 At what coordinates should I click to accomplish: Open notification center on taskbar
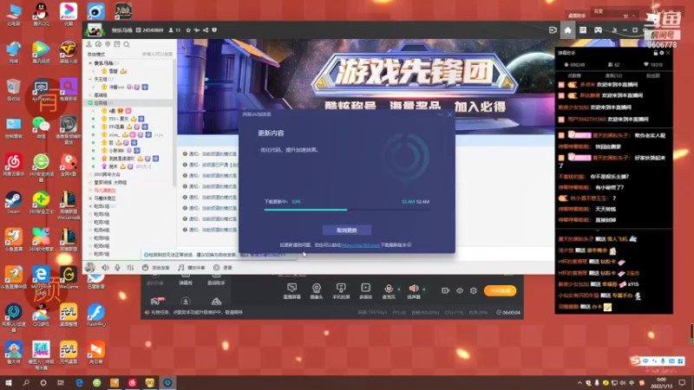tap(682, 382)
